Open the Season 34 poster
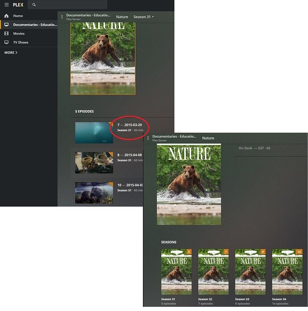Image resolution: width=308 pixels, height=311 pixels. [287, 272]
